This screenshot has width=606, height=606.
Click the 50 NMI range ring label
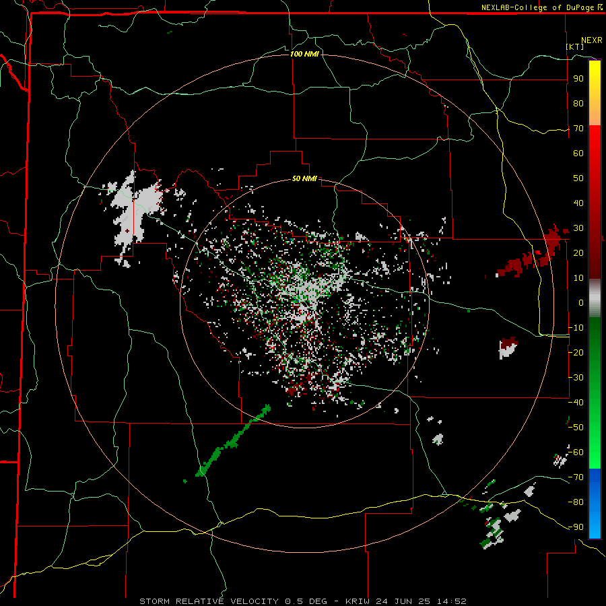304,178
